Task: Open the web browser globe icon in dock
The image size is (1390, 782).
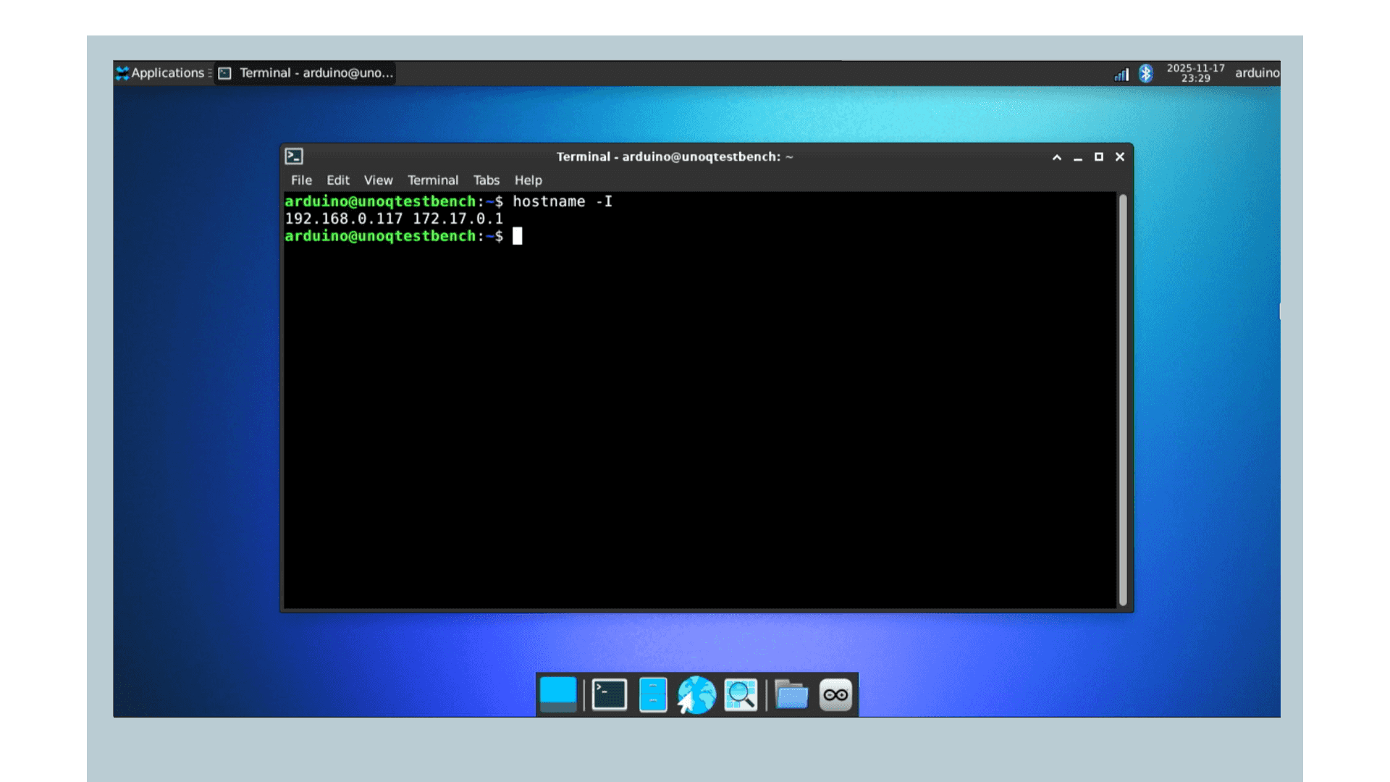Action: coord(696,694)
